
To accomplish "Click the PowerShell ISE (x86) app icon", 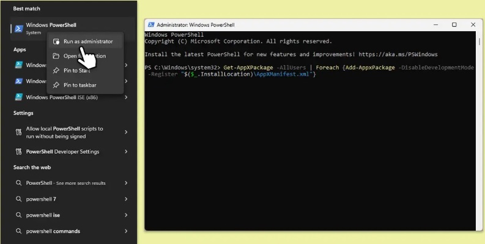I will click(19, 97).
